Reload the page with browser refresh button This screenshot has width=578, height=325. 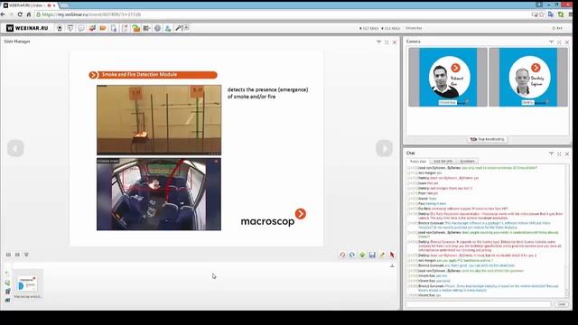[x=20, y=14]
